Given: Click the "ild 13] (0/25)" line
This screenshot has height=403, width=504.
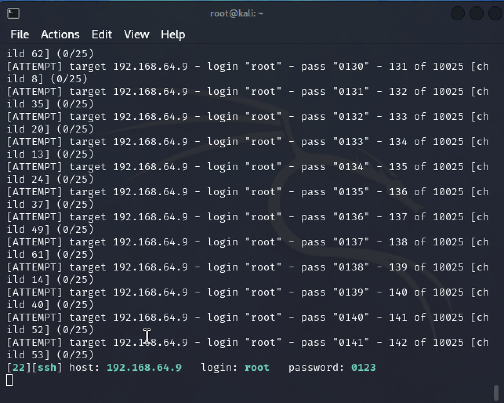Looking at the screenshot, I should tap(51, 154).
